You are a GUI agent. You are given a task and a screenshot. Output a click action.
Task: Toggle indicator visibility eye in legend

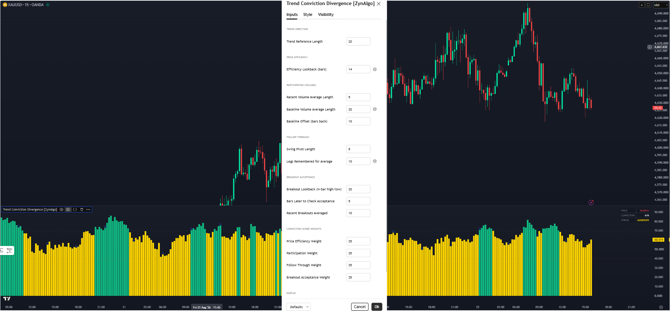point(62,210)
